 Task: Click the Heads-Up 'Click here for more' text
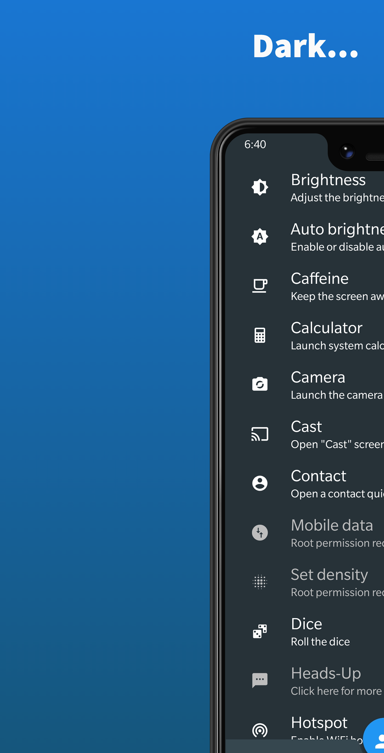[x=336, y=691]
